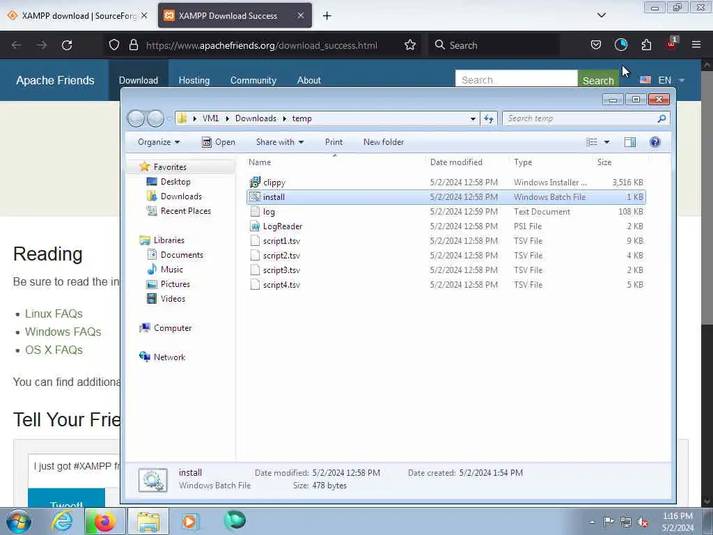This screenshot has width=713, height=535.
Task: Open the Download menu on Apache Friends
Action: 139,80
